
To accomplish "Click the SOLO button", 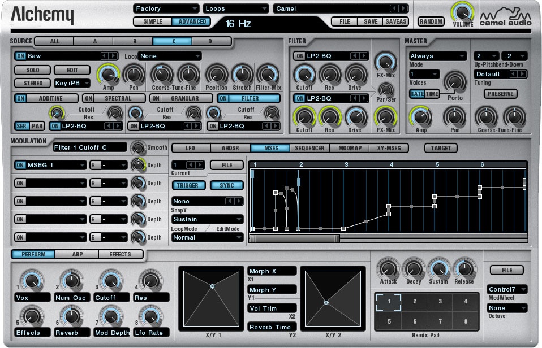I will [x=33, y=70].
